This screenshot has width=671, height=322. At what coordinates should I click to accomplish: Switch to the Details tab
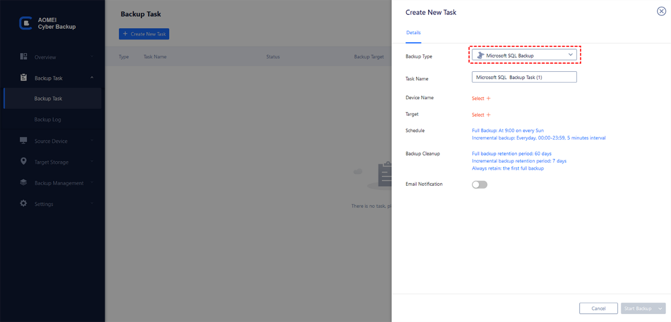[x=413, y=33]
